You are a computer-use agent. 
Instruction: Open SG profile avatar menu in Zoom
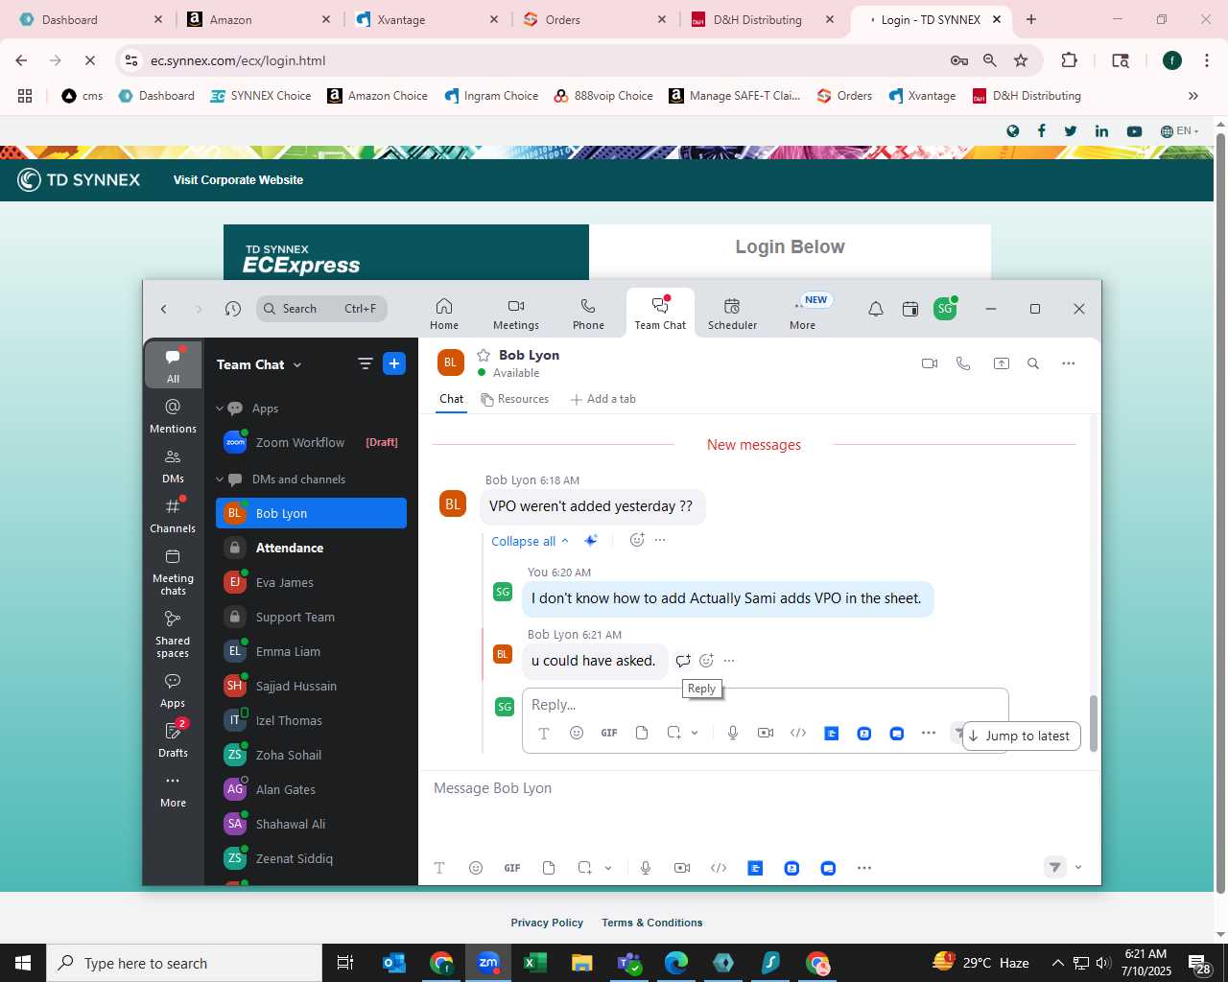(945, 309)
